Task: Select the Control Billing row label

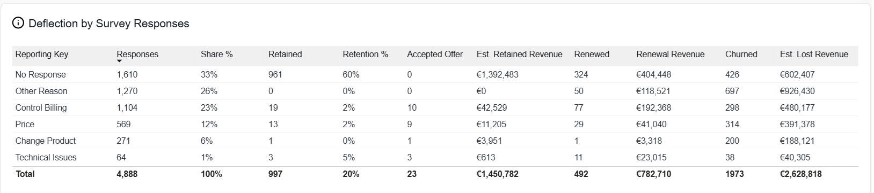Action: 41,107
